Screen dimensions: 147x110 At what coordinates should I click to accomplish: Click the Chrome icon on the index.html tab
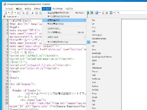click(4, 17)
